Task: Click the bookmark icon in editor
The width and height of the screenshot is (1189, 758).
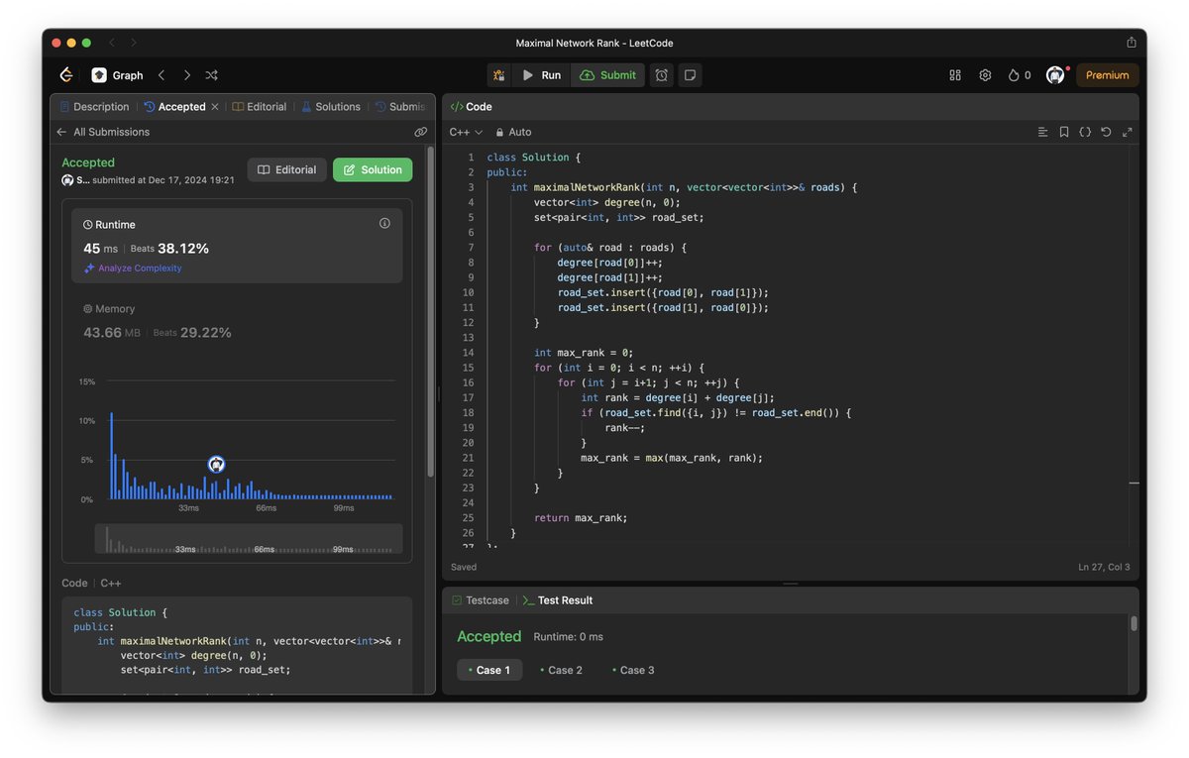Action: 1064,132
